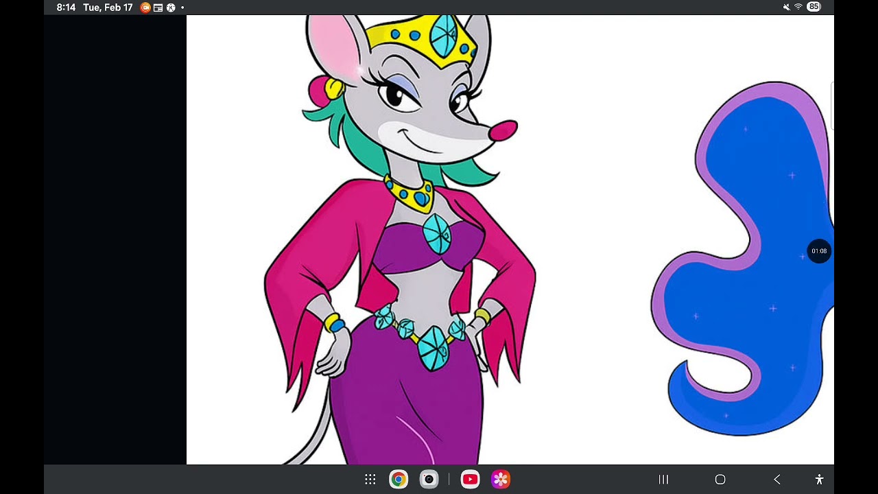Tap the orange screen recorder notification icon

[x=145, y=8]
